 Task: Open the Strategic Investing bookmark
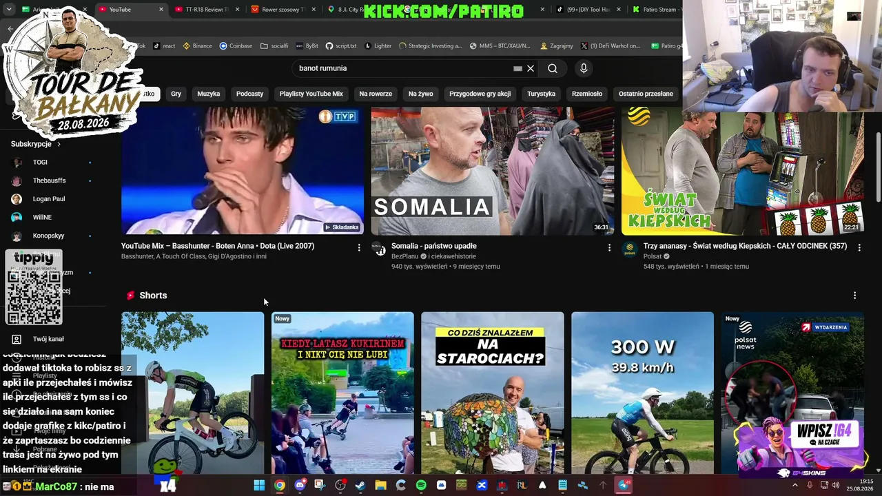tap(430, 46)
